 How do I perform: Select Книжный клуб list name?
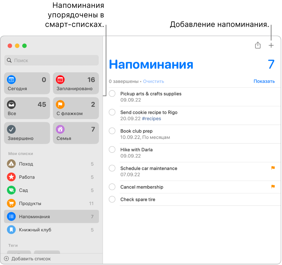click(35, 230)
